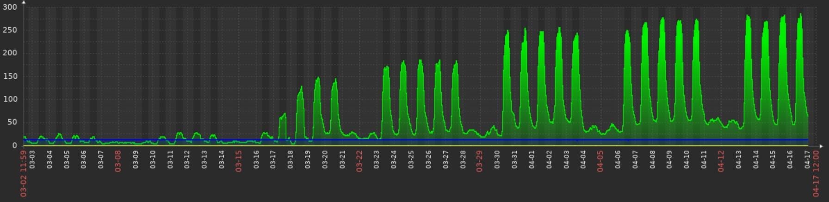Click the 50 value on the y-axis

pyautogui.click(x=12, y=122)
